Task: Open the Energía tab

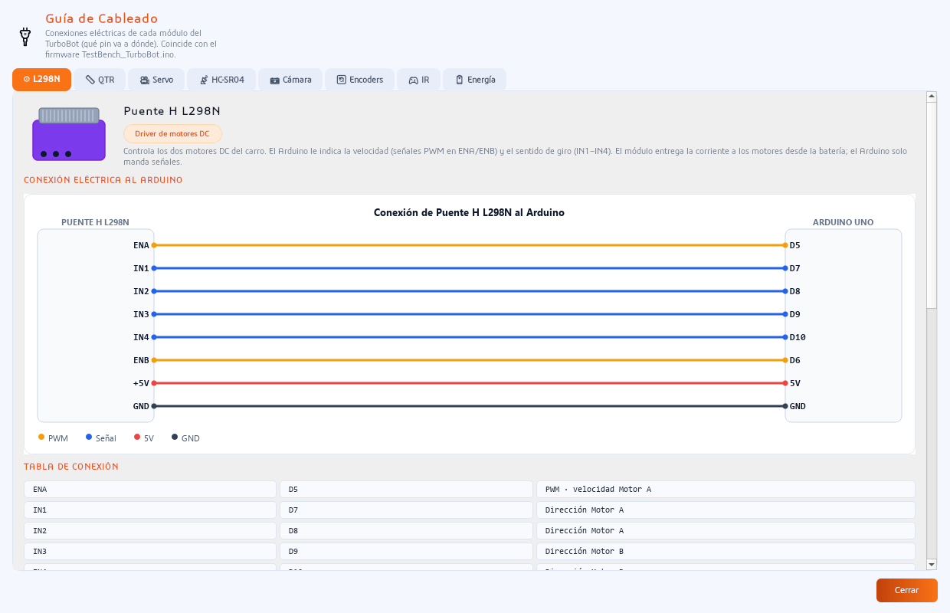Action: pyautogui.click(x=475, y=80)
